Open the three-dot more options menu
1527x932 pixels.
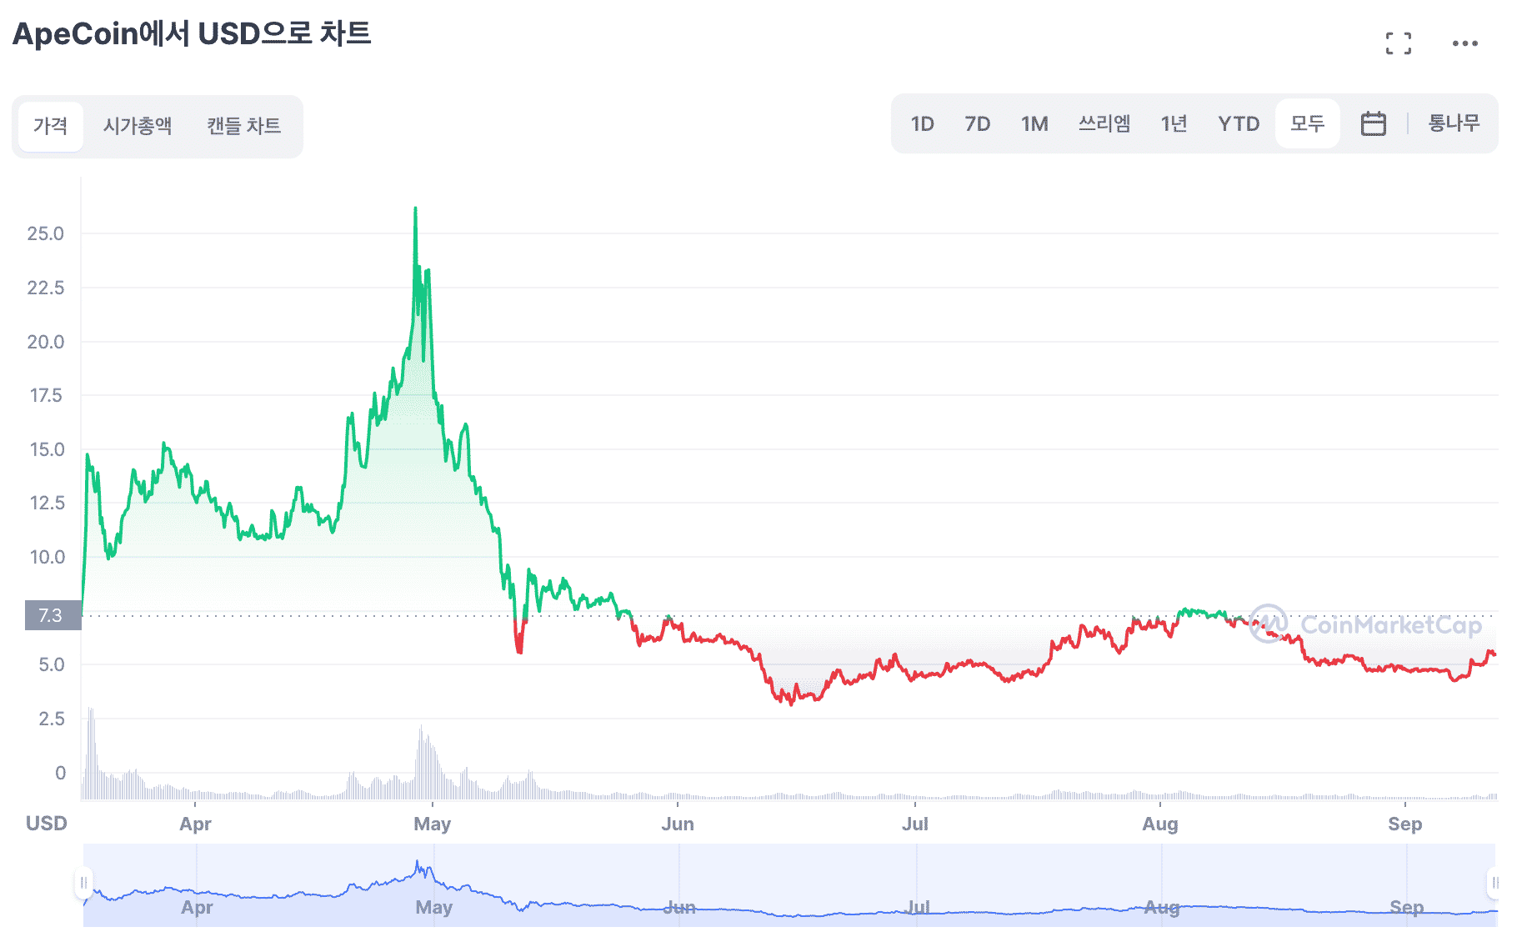(1464, 43)
